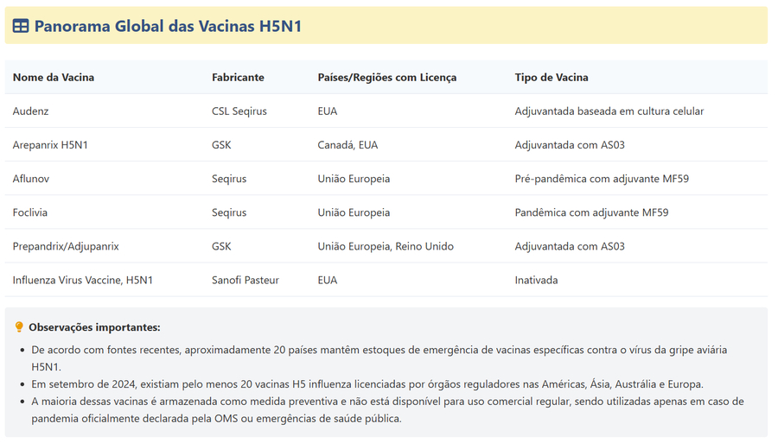This screenshot has height=443, width=778.
Task: Select Pré-pandêmica com adjuvante MF59 cell
Action: coord(602,179)
